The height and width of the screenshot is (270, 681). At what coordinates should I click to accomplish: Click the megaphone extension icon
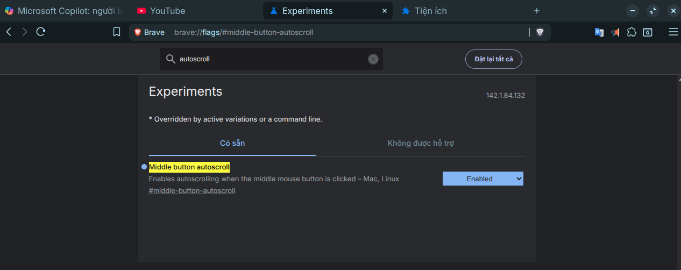point(615,32)
